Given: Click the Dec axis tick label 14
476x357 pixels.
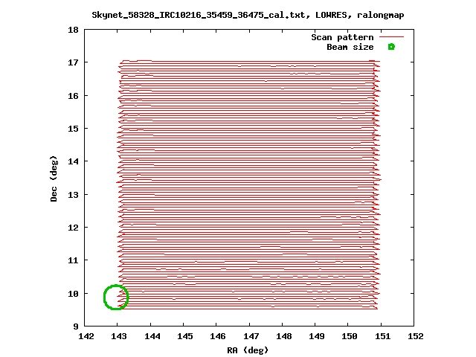Looking at the screenshot, I should 73,161.
